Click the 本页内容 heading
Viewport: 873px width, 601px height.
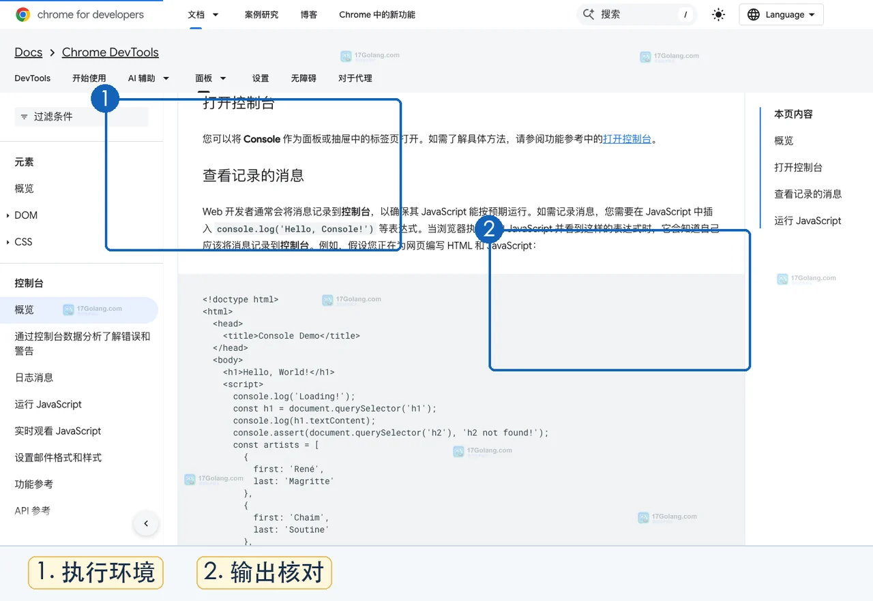(x=793, y=114)
